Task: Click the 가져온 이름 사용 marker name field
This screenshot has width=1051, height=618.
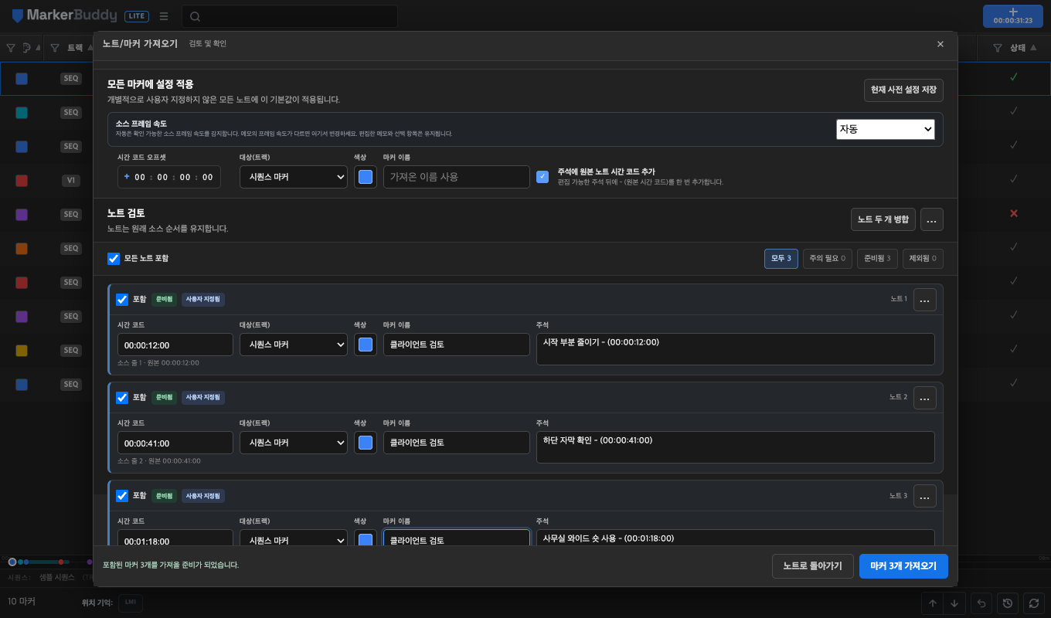Action: 457,177
